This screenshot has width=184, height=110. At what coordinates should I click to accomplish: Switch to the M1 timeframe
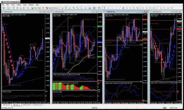(x=143, y=8)
